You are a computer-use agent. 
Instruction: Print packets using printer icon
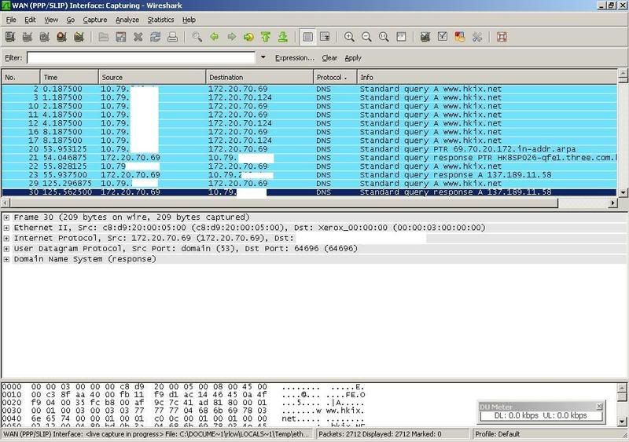tap(172, 37)
